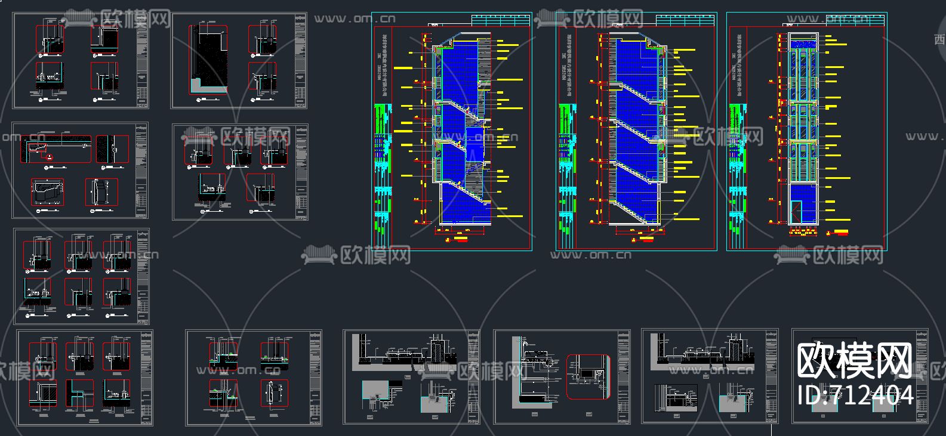Select stair section sheet with blue central shaft
The width and height of the screenshot is (946, 436).
[452, 131]
